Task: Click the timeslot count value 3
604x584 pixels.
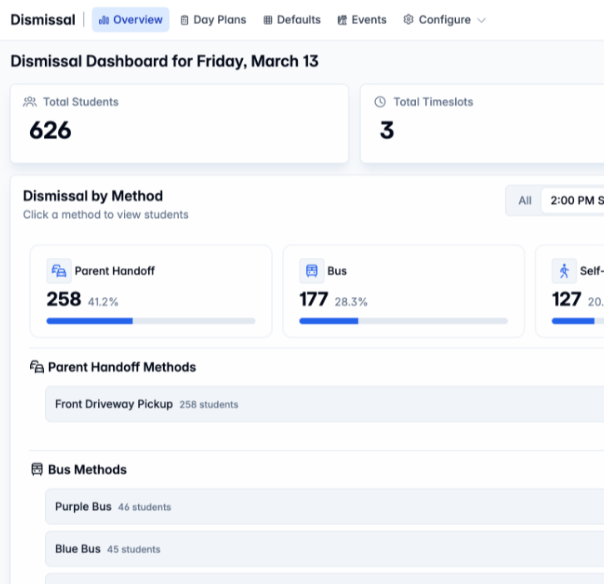Action: [x=387, y=131]
